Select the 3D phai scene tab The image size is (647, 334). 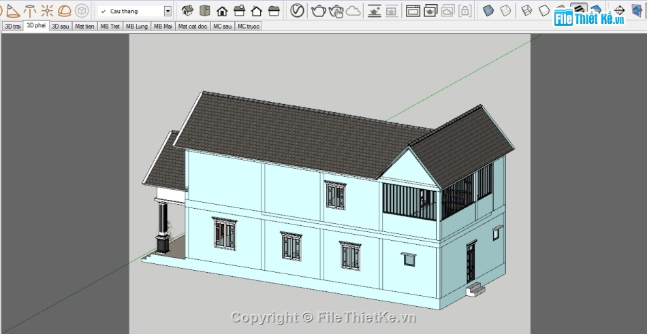[x=36, y=26]
